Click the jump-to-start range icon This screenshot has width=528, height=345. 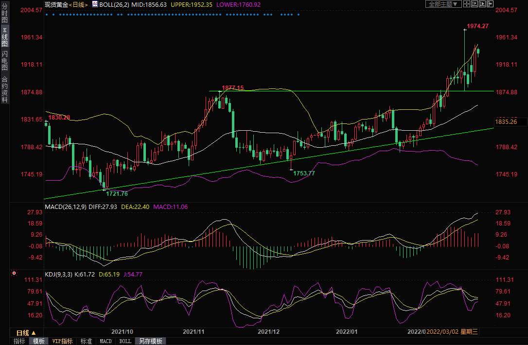pos(474,4)
